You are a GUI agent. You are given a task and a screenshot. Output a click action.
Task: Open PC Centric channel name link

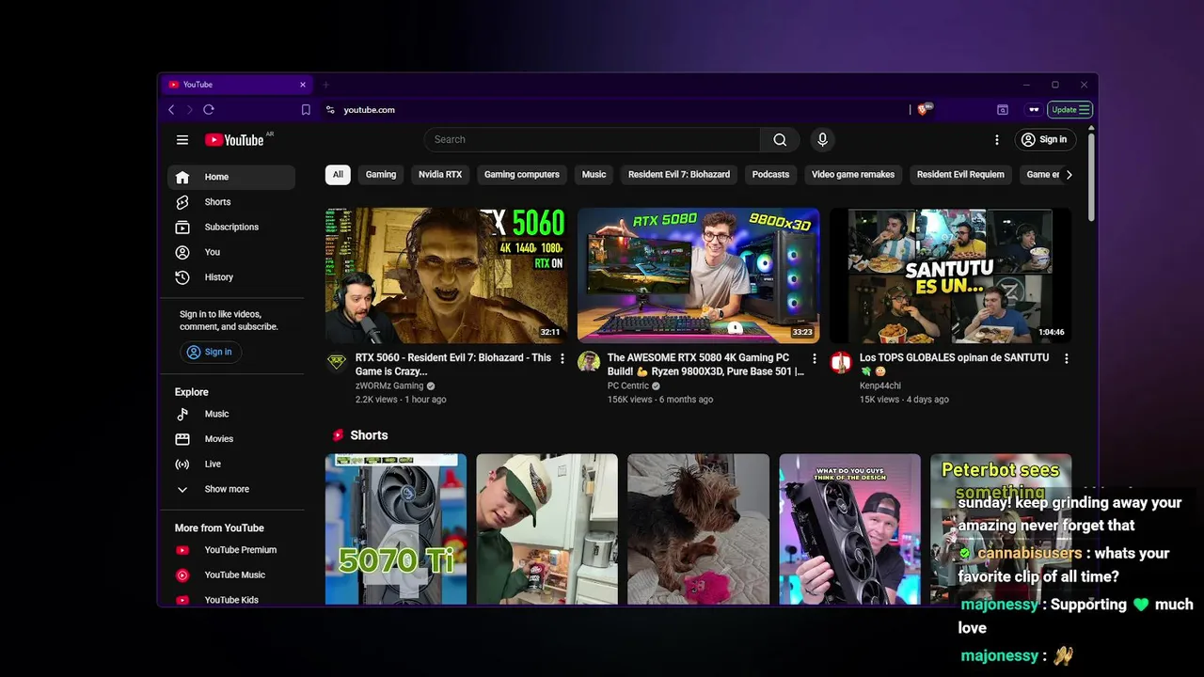[x=628, y=386]
